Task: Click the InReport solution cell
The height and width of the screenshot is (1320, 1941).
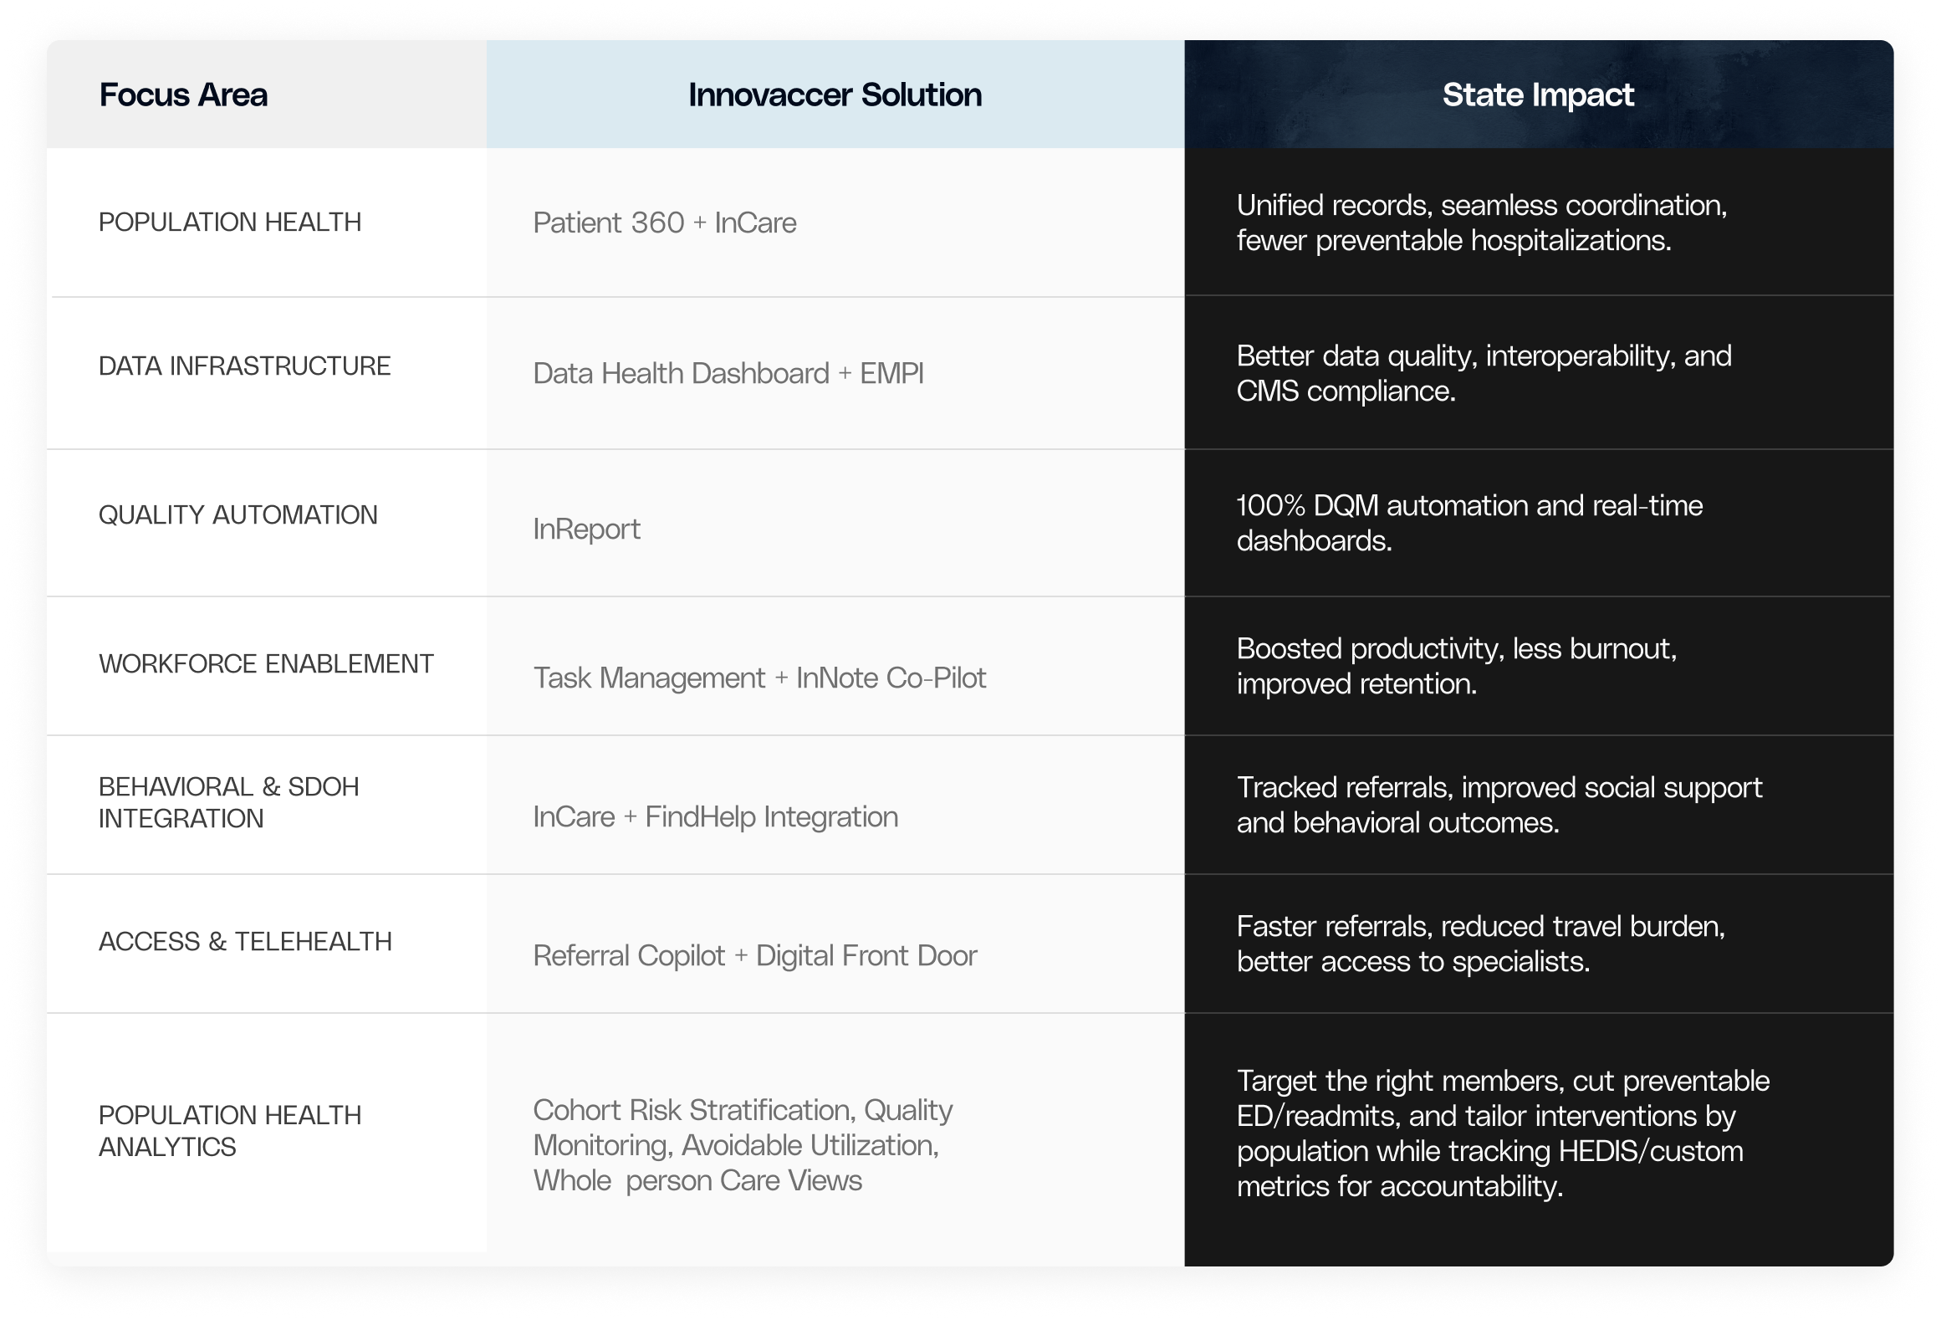Action: pos(586,529)
